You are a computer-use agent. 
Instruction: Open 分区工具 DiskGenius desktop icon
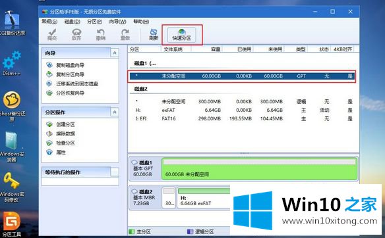pyautogui.click(x=12, y=224)
